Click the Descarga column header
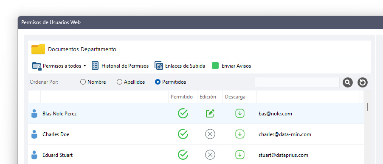383x164 pixels. pos(235,97)
